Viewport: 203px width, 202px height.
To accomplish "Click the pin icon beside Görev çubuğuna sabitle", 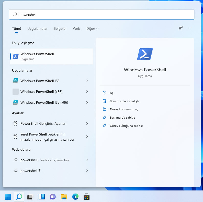I will coord(105,126).
